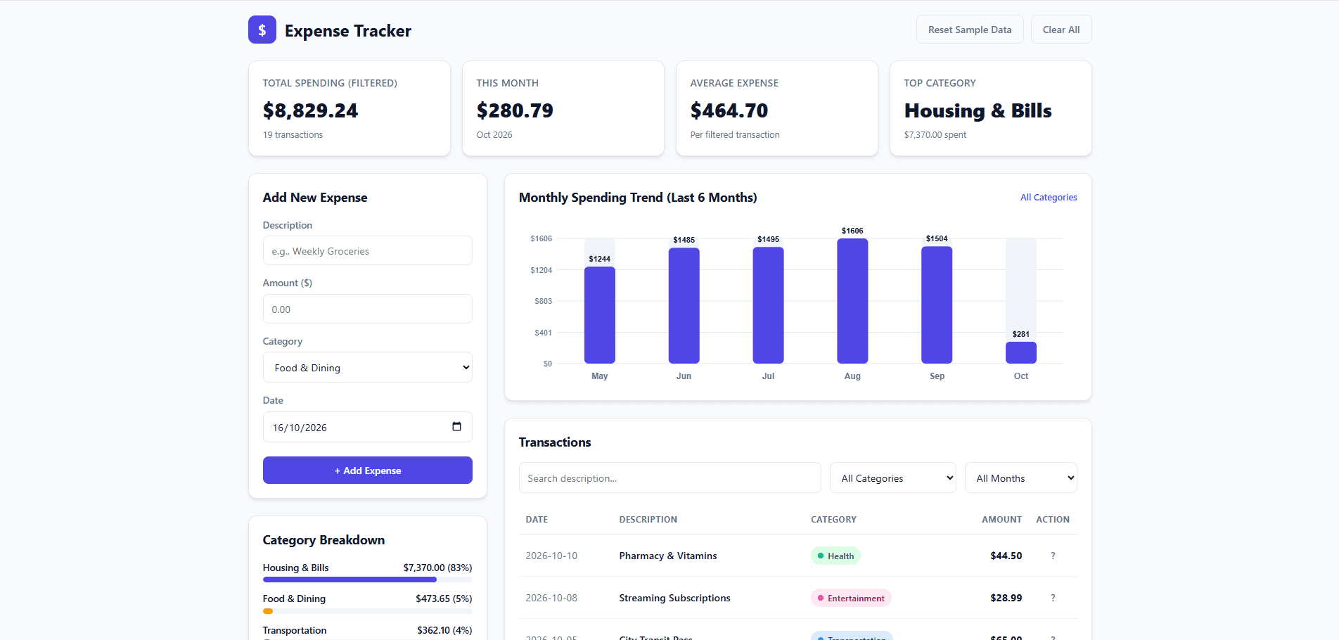Click the $8,829.24 total spending value

[310, 110]
